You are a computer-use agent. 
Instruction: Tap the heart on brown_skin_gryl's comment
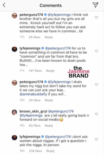tap(96, 114)
